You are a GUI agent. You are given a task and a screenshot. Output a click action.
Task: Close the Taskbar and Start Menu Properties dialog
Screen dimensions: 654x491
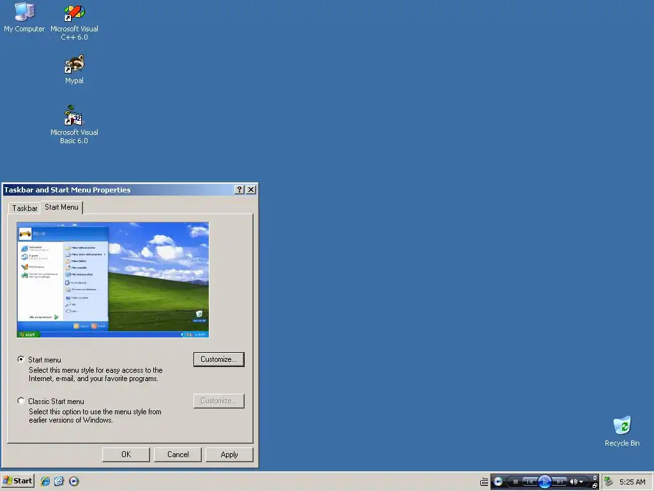[x=250, y=189]
